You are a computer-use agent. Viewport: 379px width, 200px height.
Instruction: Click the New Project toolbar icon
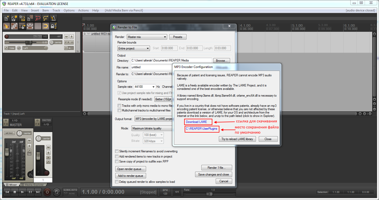pos(6,18)
